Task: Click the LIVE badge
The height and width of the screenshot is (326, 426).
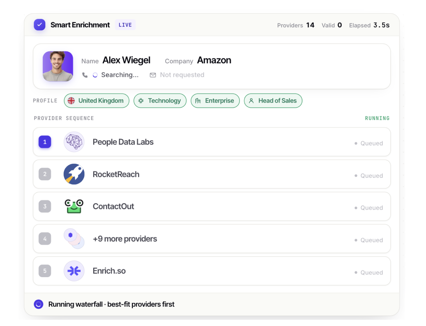Action: 125,25
